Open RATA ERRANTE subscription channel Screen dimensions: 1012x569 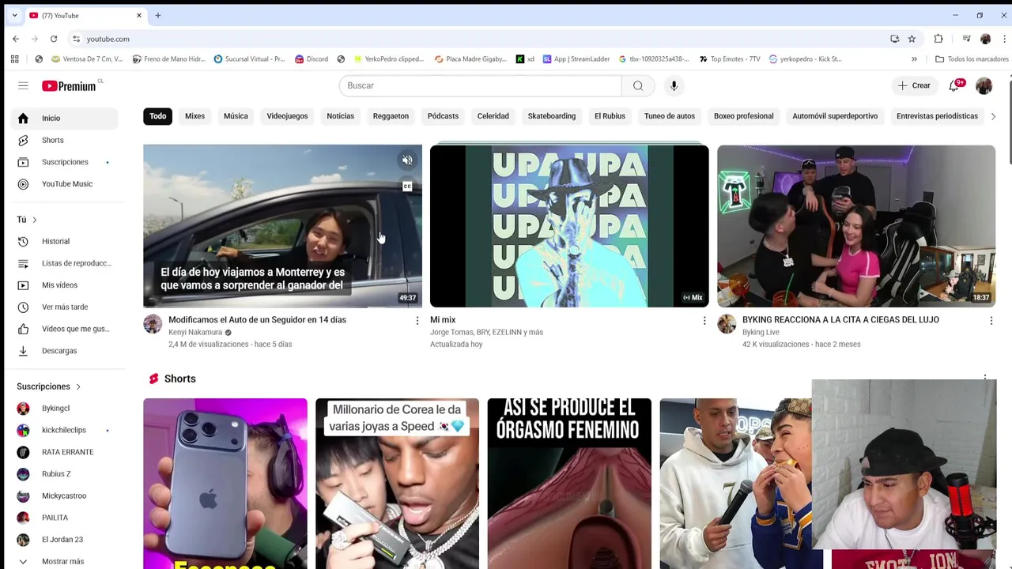(64, 452)
